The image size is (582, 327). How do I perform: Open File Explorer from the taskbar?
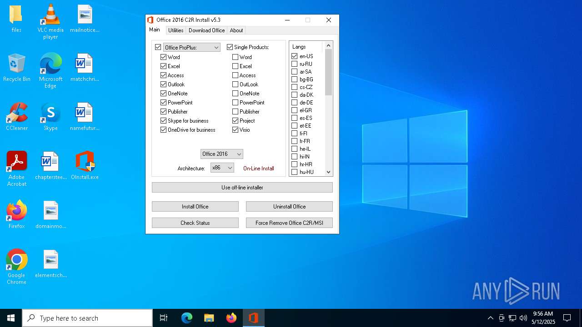coord(209,318)
